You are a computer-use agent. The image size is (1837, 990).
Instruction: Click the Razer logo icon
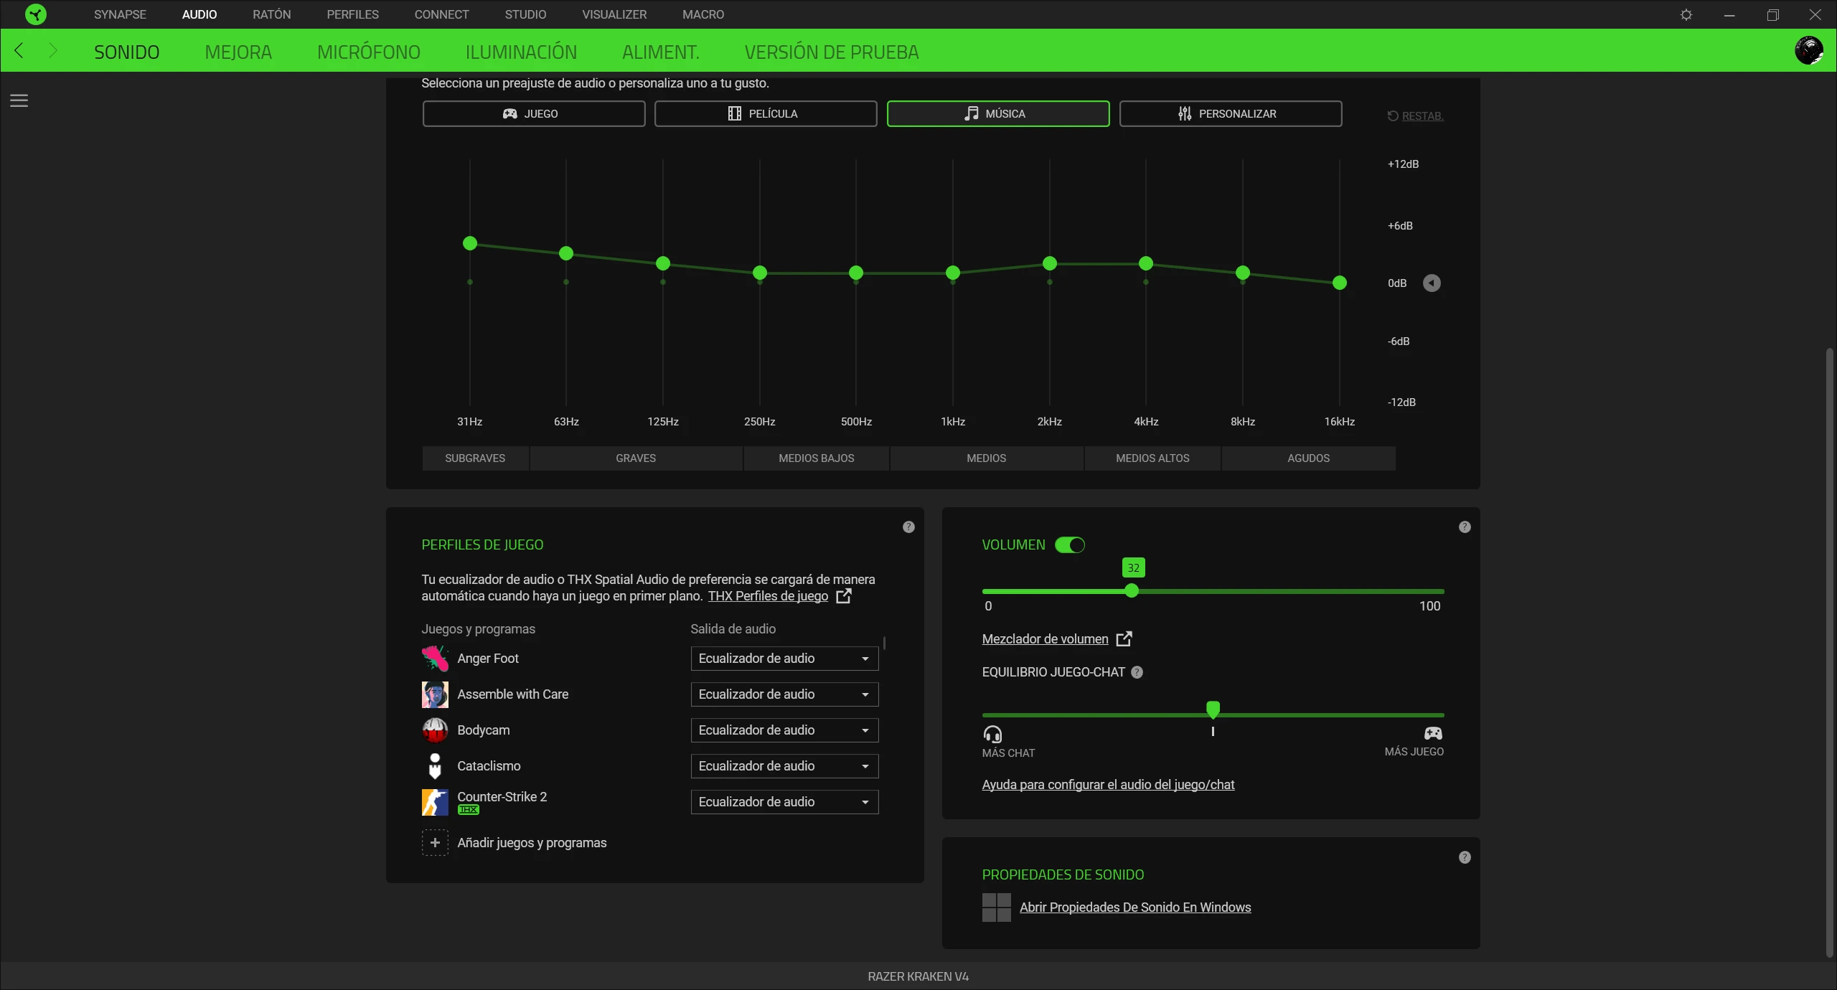pos(35,14)
